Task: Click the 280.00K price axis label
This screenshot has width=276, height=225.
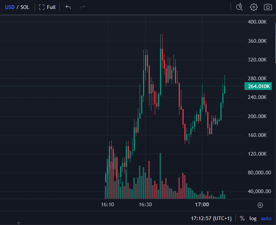Action: point(257,78)
